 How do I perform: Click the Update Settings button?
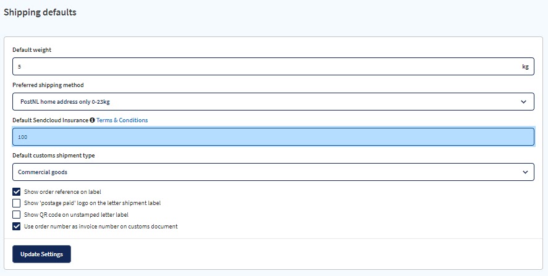point(41,254)
